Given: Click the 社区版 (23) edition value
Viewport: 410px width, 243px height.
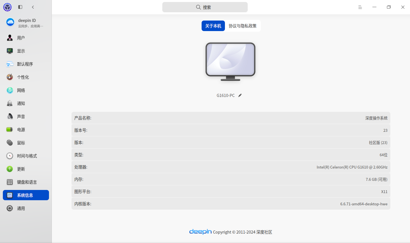Looking at the screenshot, I should [378, 143].
